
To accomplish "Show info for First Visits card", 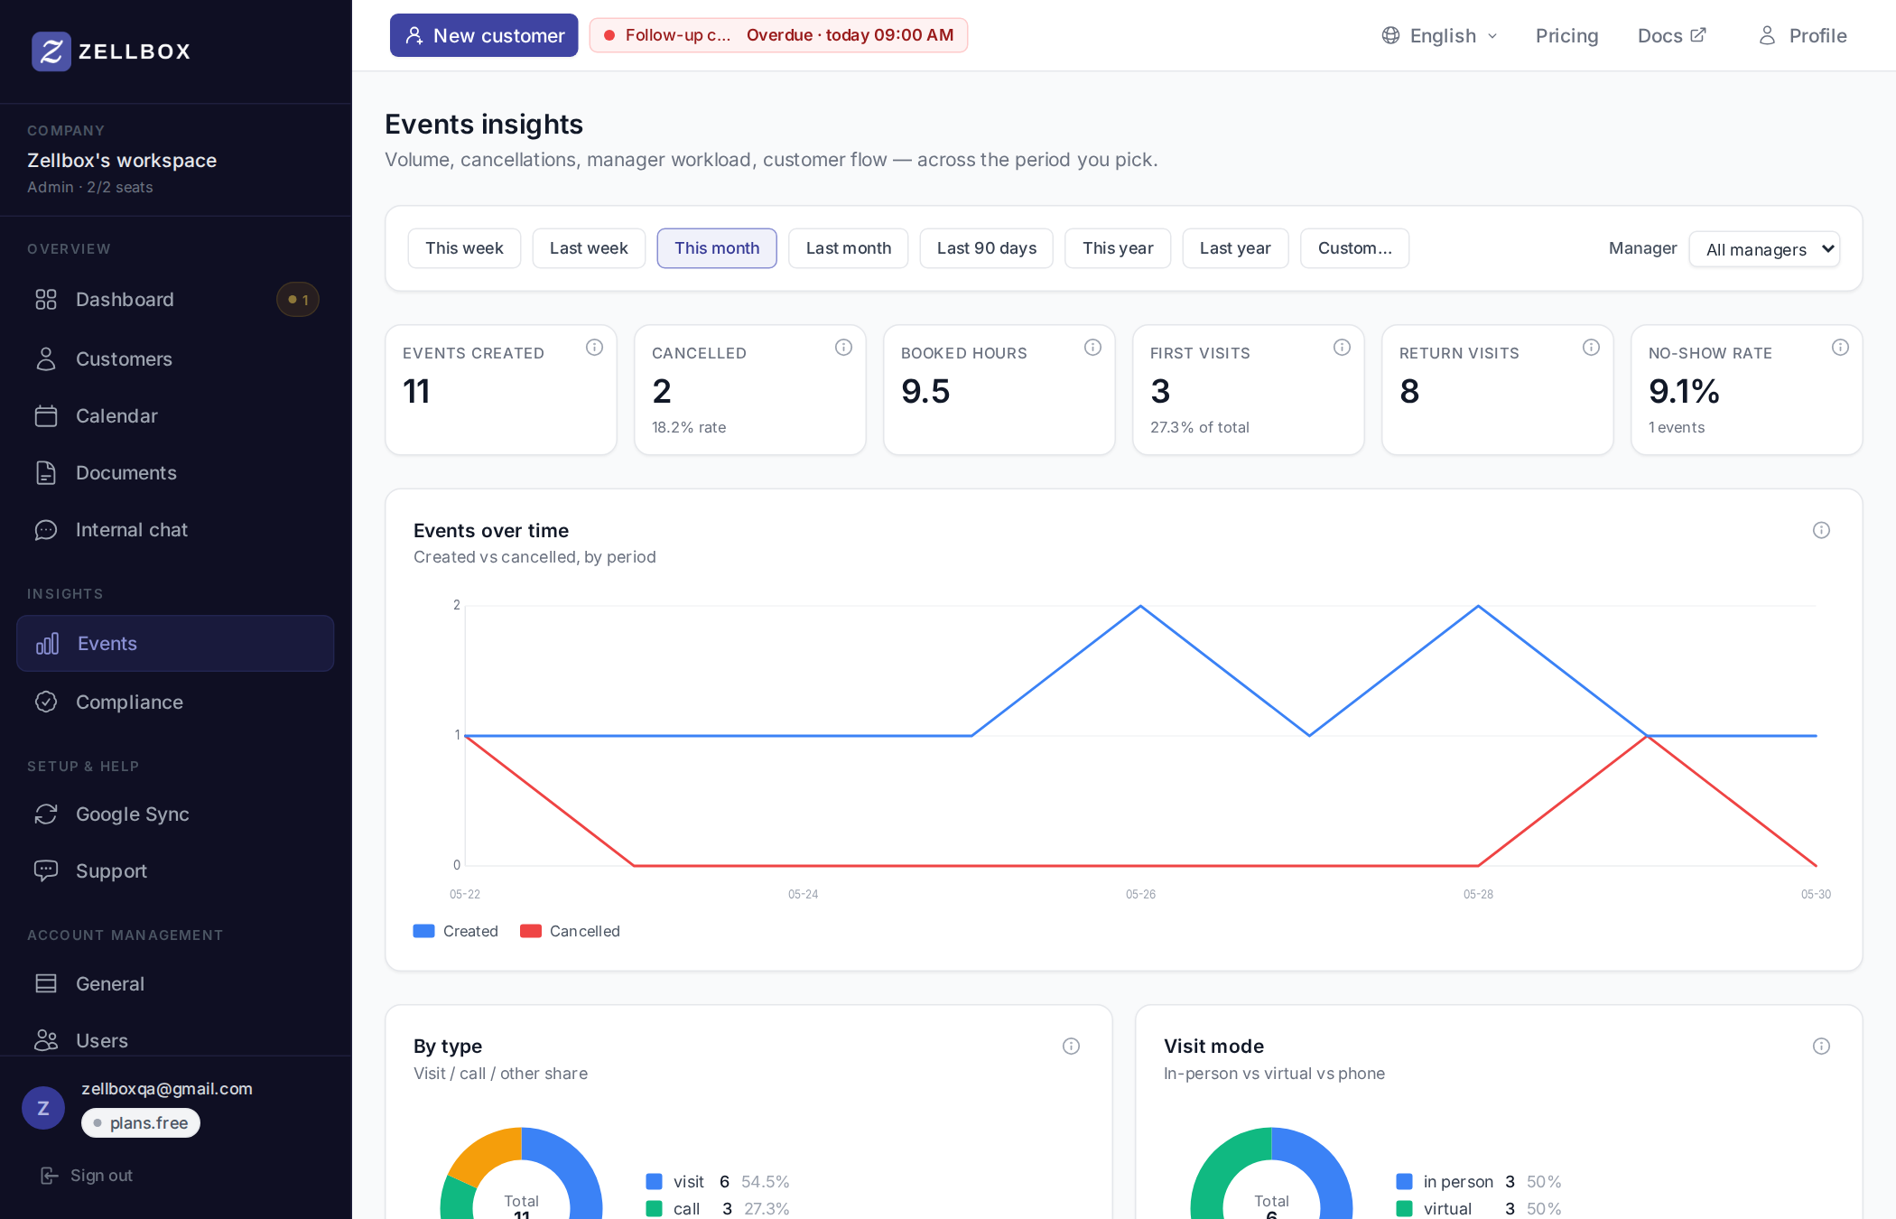I will [x=1342, y=348].
